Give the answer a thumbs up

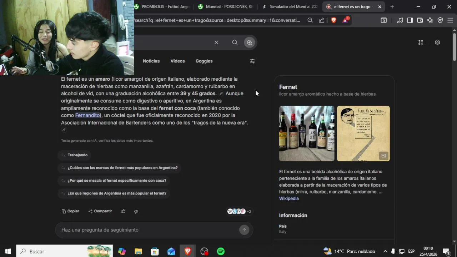pos(123,211)
